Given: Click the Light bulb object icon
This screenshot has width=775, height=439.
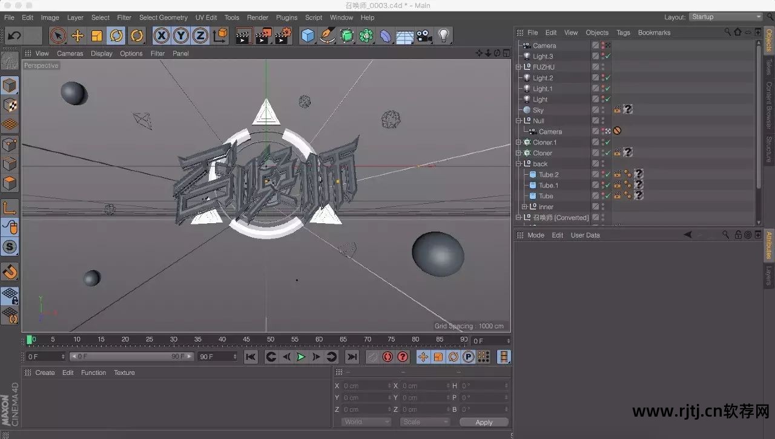Looking at the screenshot, I should [444, 36].
